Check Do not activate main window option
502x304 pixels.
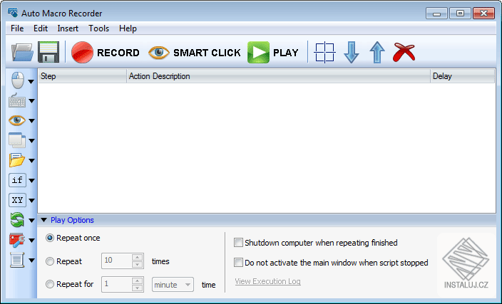238,263
